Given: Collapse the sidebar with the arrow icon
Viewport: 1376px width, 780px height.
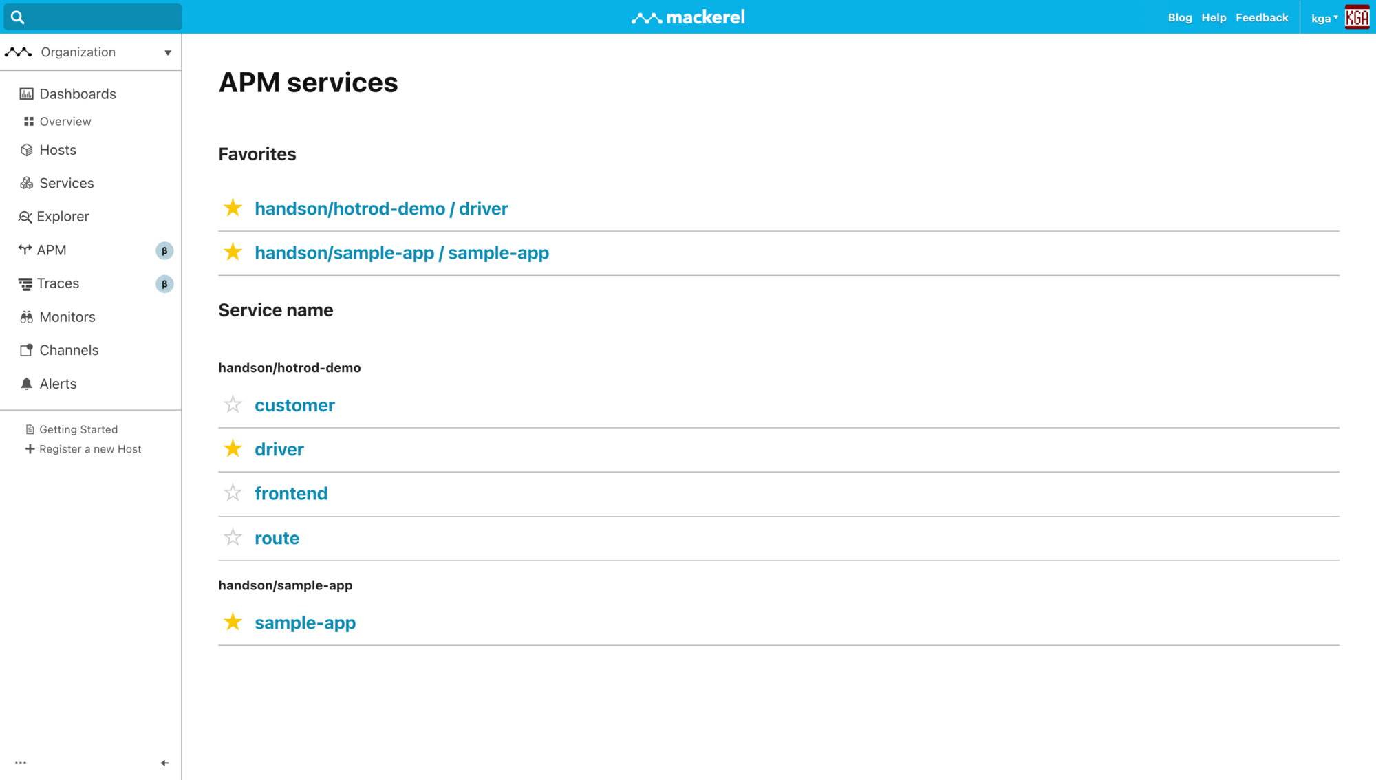Looking at the screenshot, I should tap(164, 763).
